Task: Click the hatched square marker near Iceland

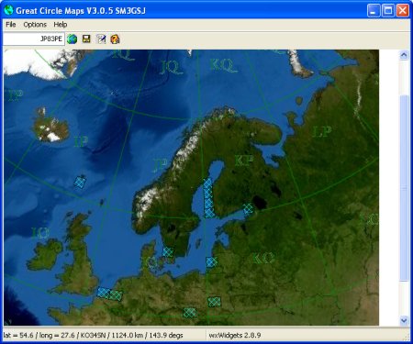Action: coord(80,182)
